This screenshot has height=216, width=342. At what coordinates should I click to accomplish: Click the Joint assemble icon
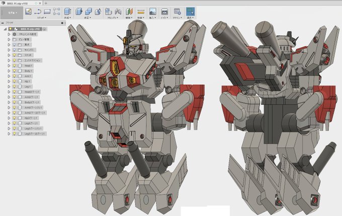click(118, 12)
